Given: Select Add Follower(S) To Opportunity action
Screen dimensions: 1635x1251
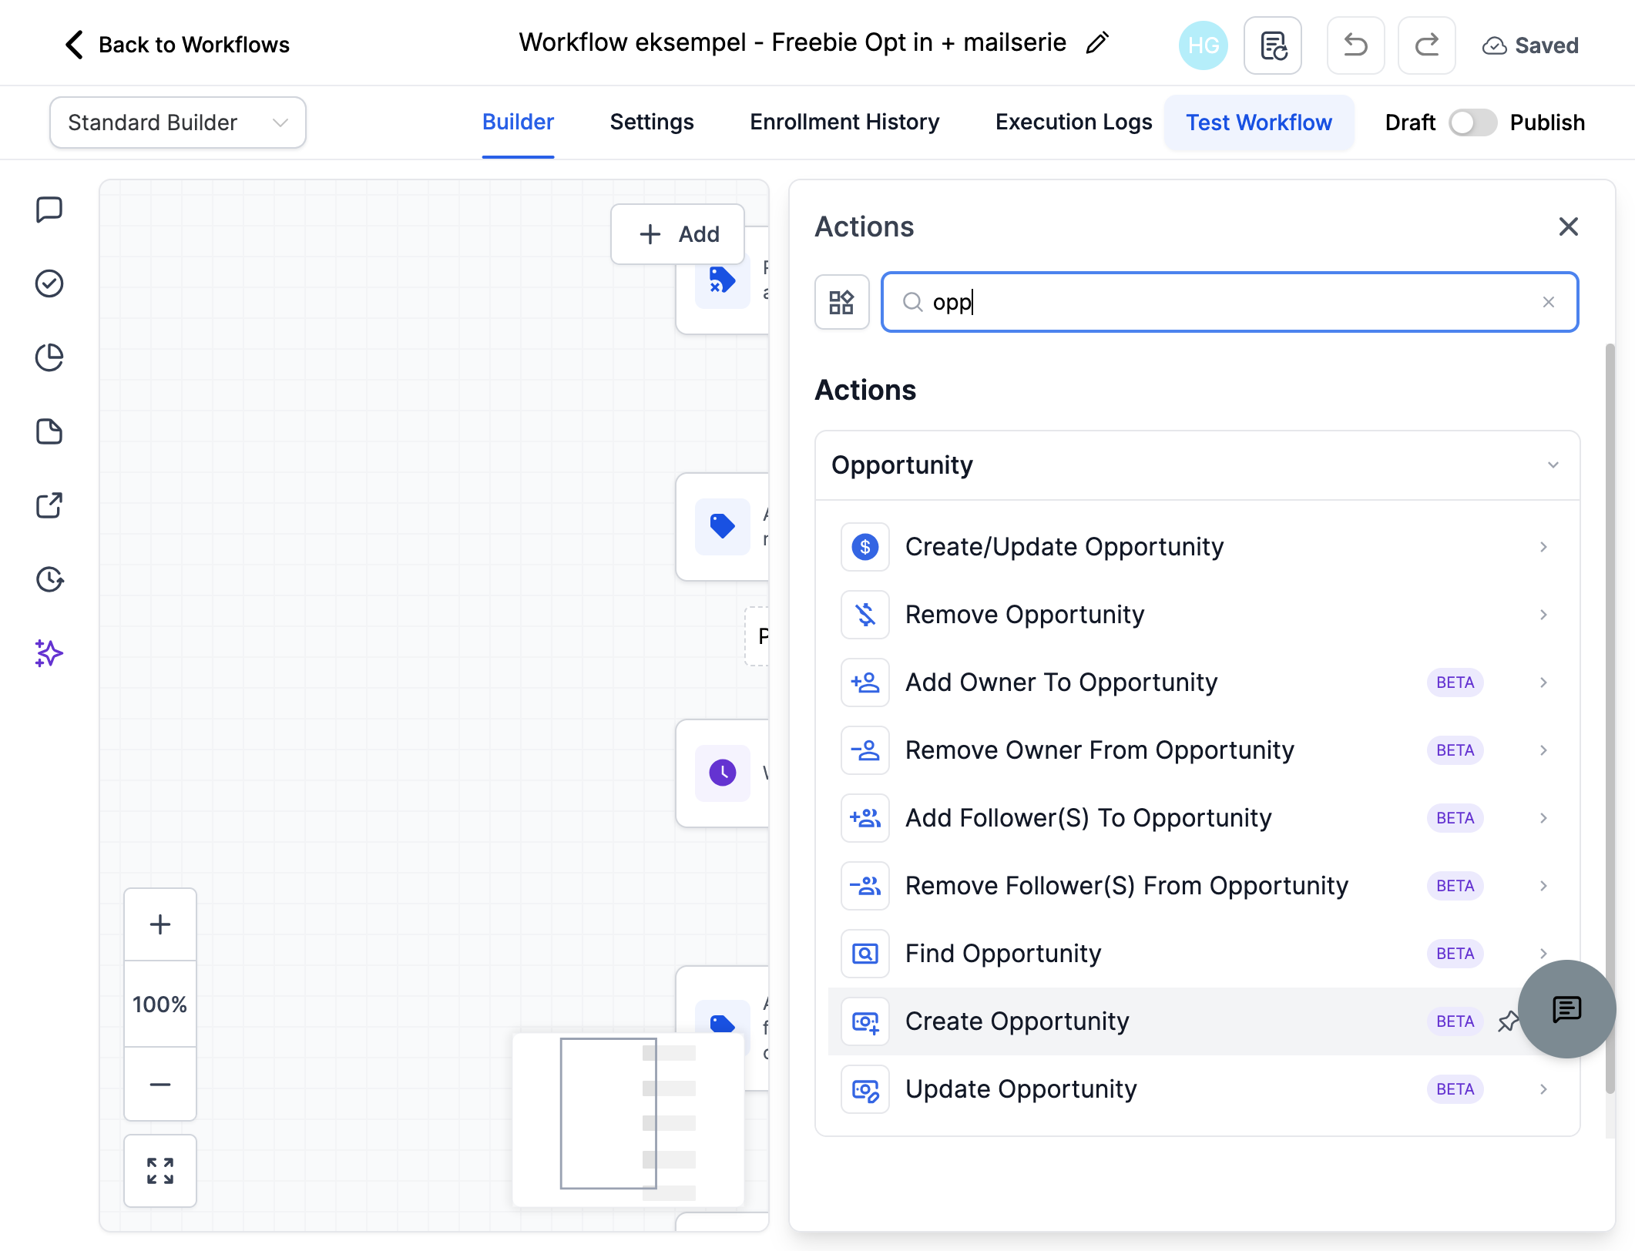Looking at the screenshot, I should tap(1197, 818).
